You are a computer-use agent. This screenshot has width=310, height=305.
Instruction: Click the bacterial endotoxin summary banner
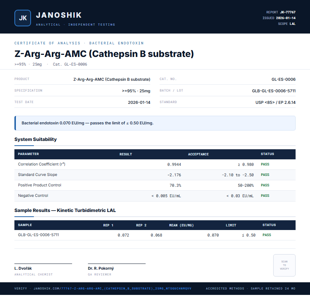[155, 123]
